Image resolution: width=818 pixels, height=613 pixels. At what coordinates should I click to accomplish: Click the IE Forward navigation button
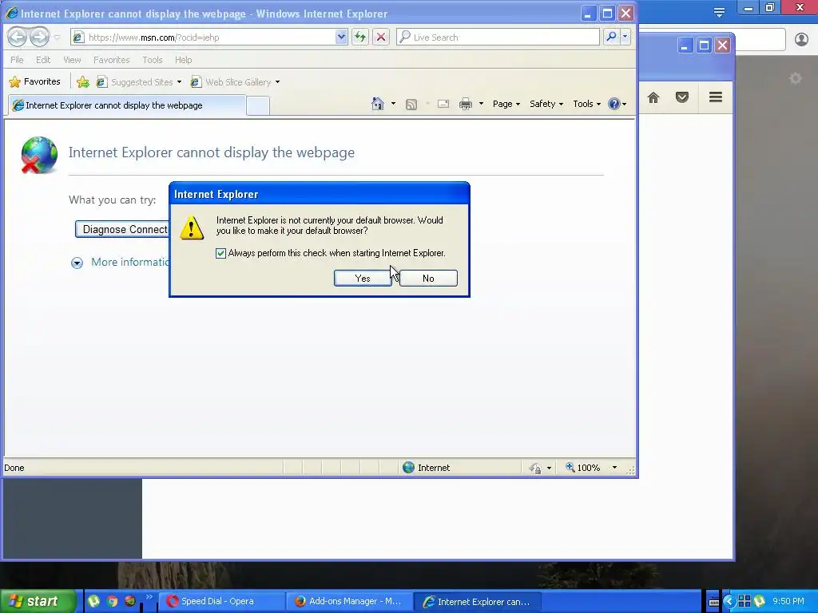point(39,37)
